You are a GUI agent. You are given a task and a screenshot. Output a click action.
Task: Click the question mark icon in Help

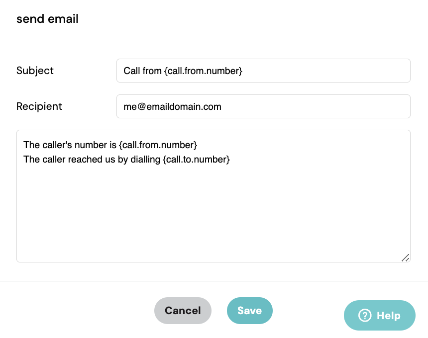point(365,315)
